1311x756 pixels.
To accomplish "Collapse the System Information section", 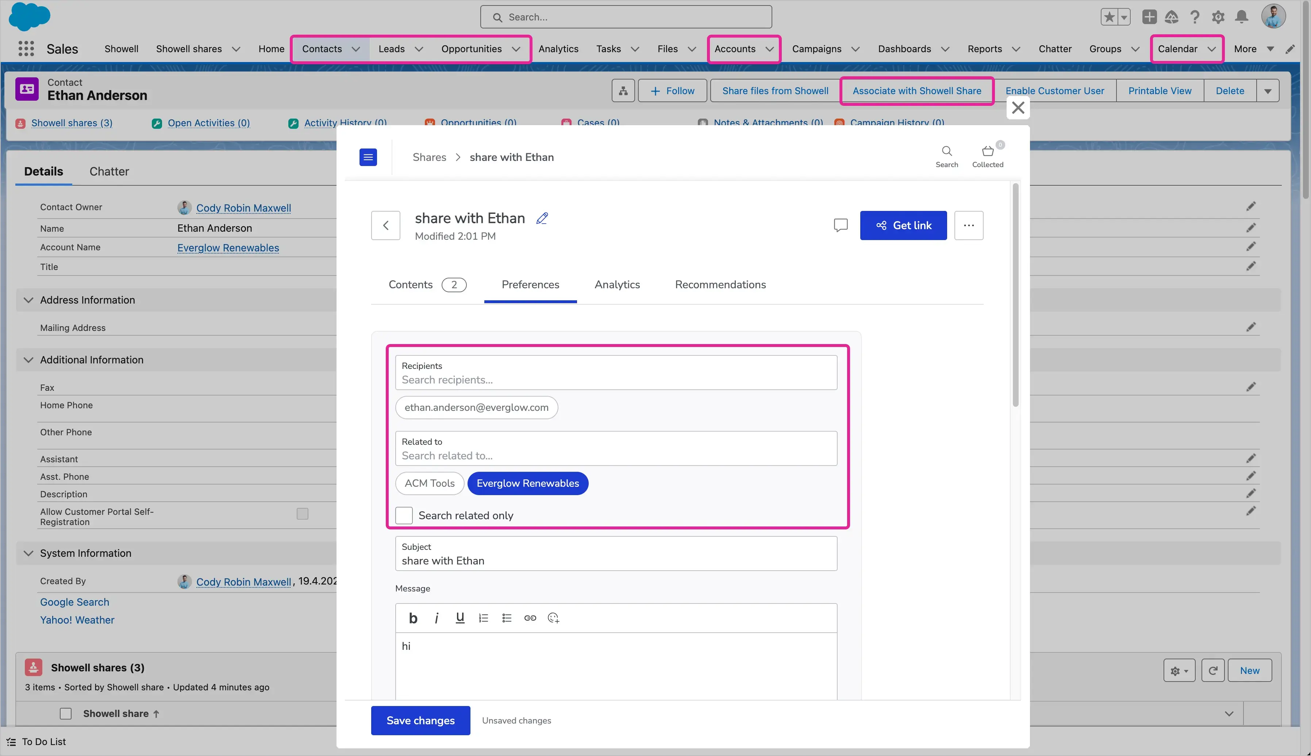I will [28, 553].
